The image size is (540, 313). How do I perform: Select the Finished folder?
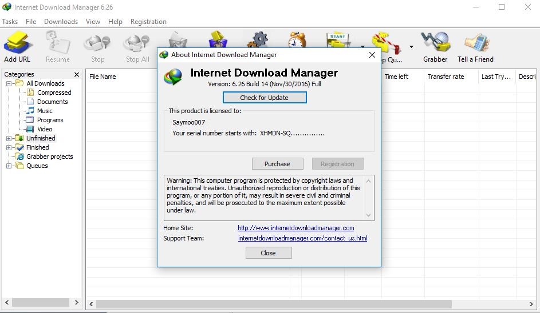pos(37,147)
